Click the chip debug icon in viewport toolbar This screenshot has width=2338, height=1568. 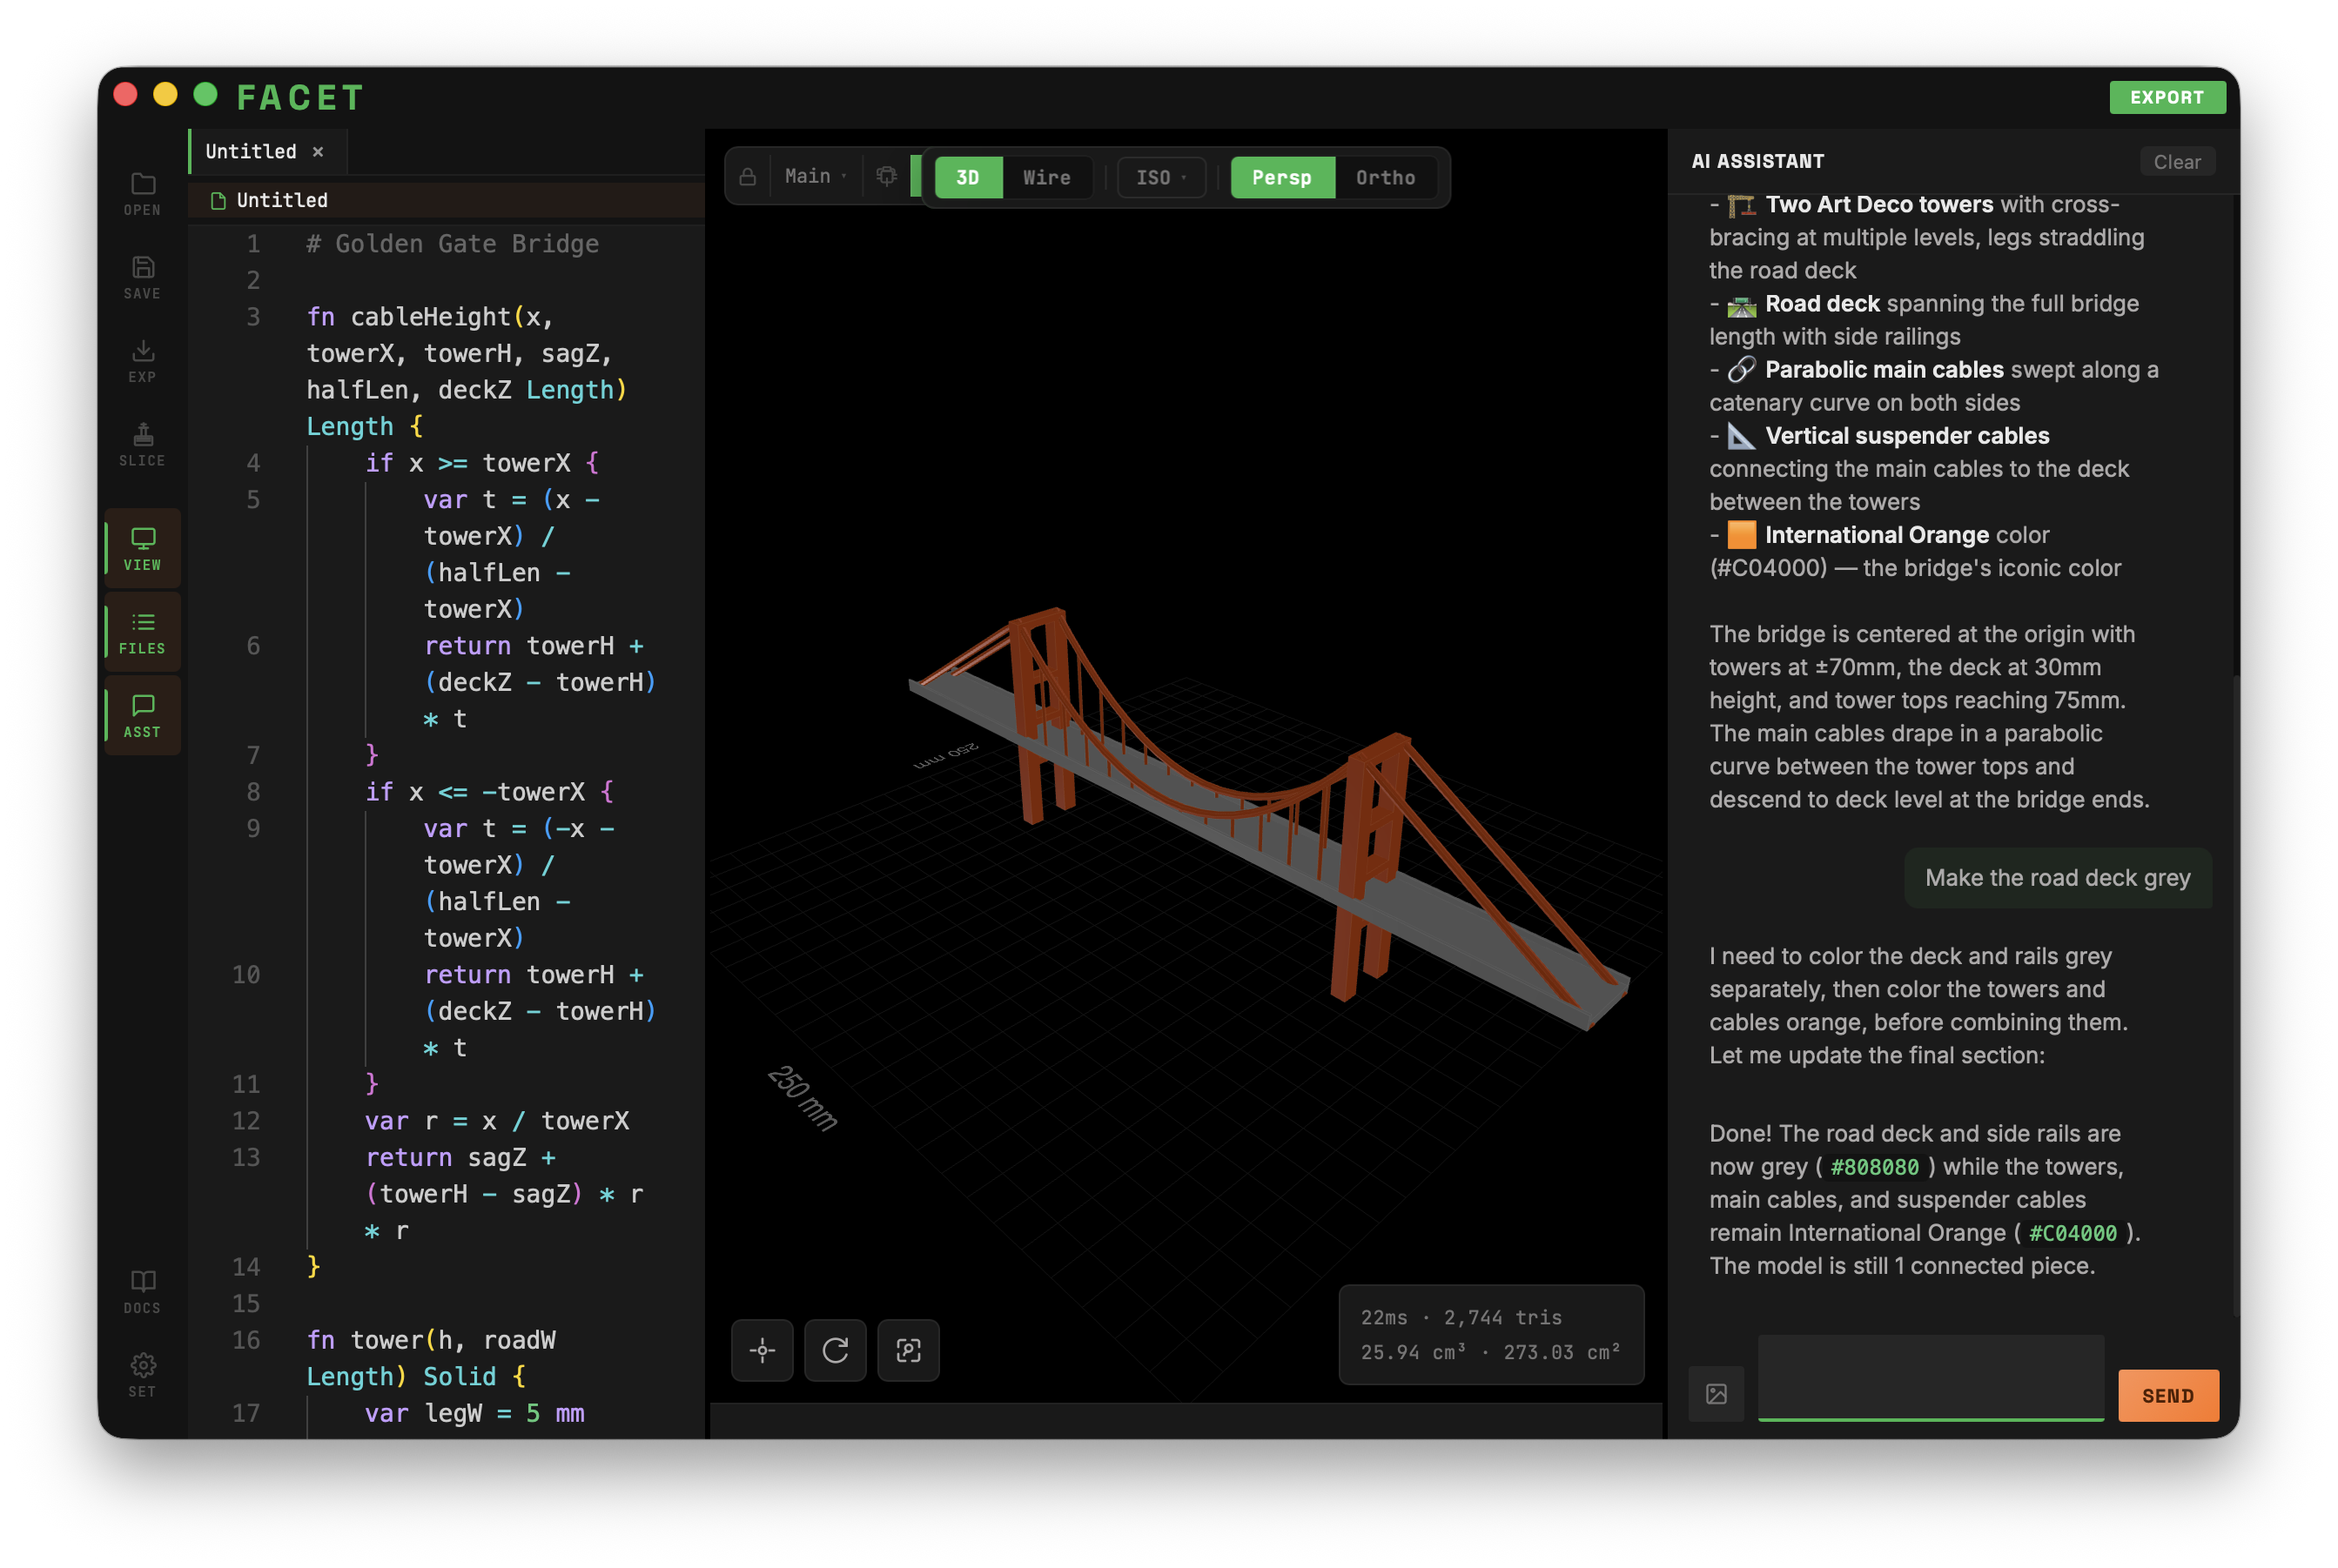(886, 177)
